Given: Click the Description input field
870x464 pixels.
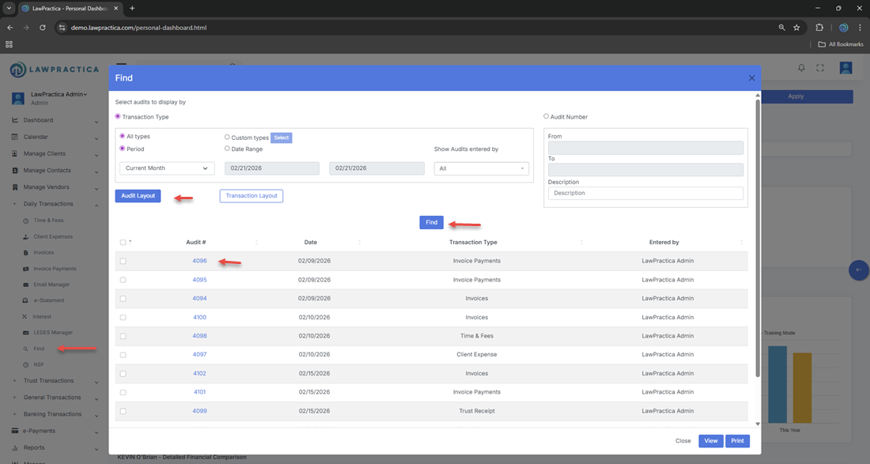Looking at the screenshot, I should point(645,193).
